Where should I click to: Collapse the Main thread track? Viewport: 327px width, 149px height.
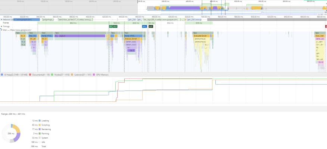pyautogui.click(x=1, y=30)
